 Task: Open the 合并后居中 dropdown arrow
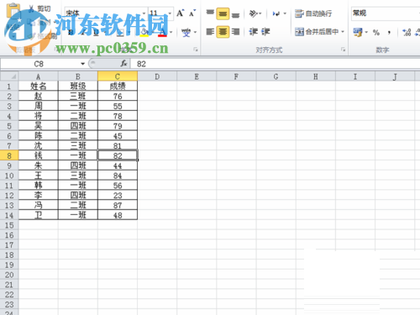[x=343, y=32]
